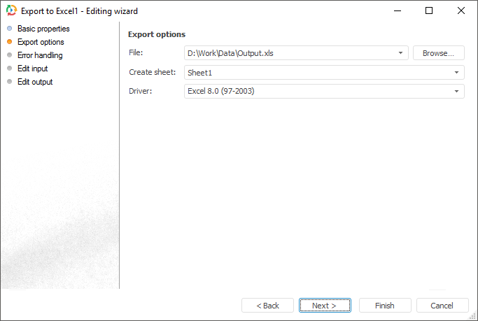Click the Basic properties step bullet
This screenshot has height=321, width=478.
(x=9, y=29)
